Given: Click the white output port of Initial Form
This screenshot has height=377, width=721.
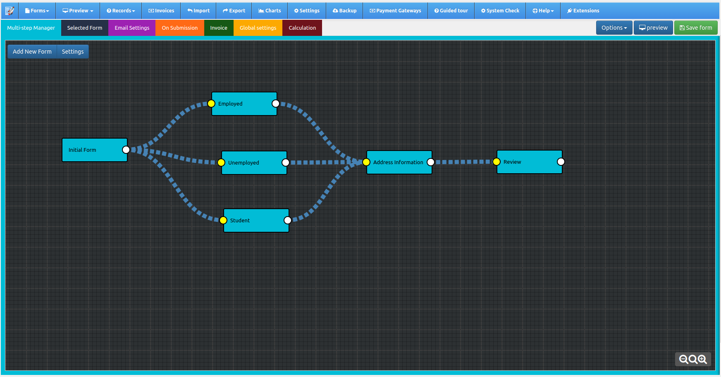Looking at the screenshot, I should [x=126, y=150].
